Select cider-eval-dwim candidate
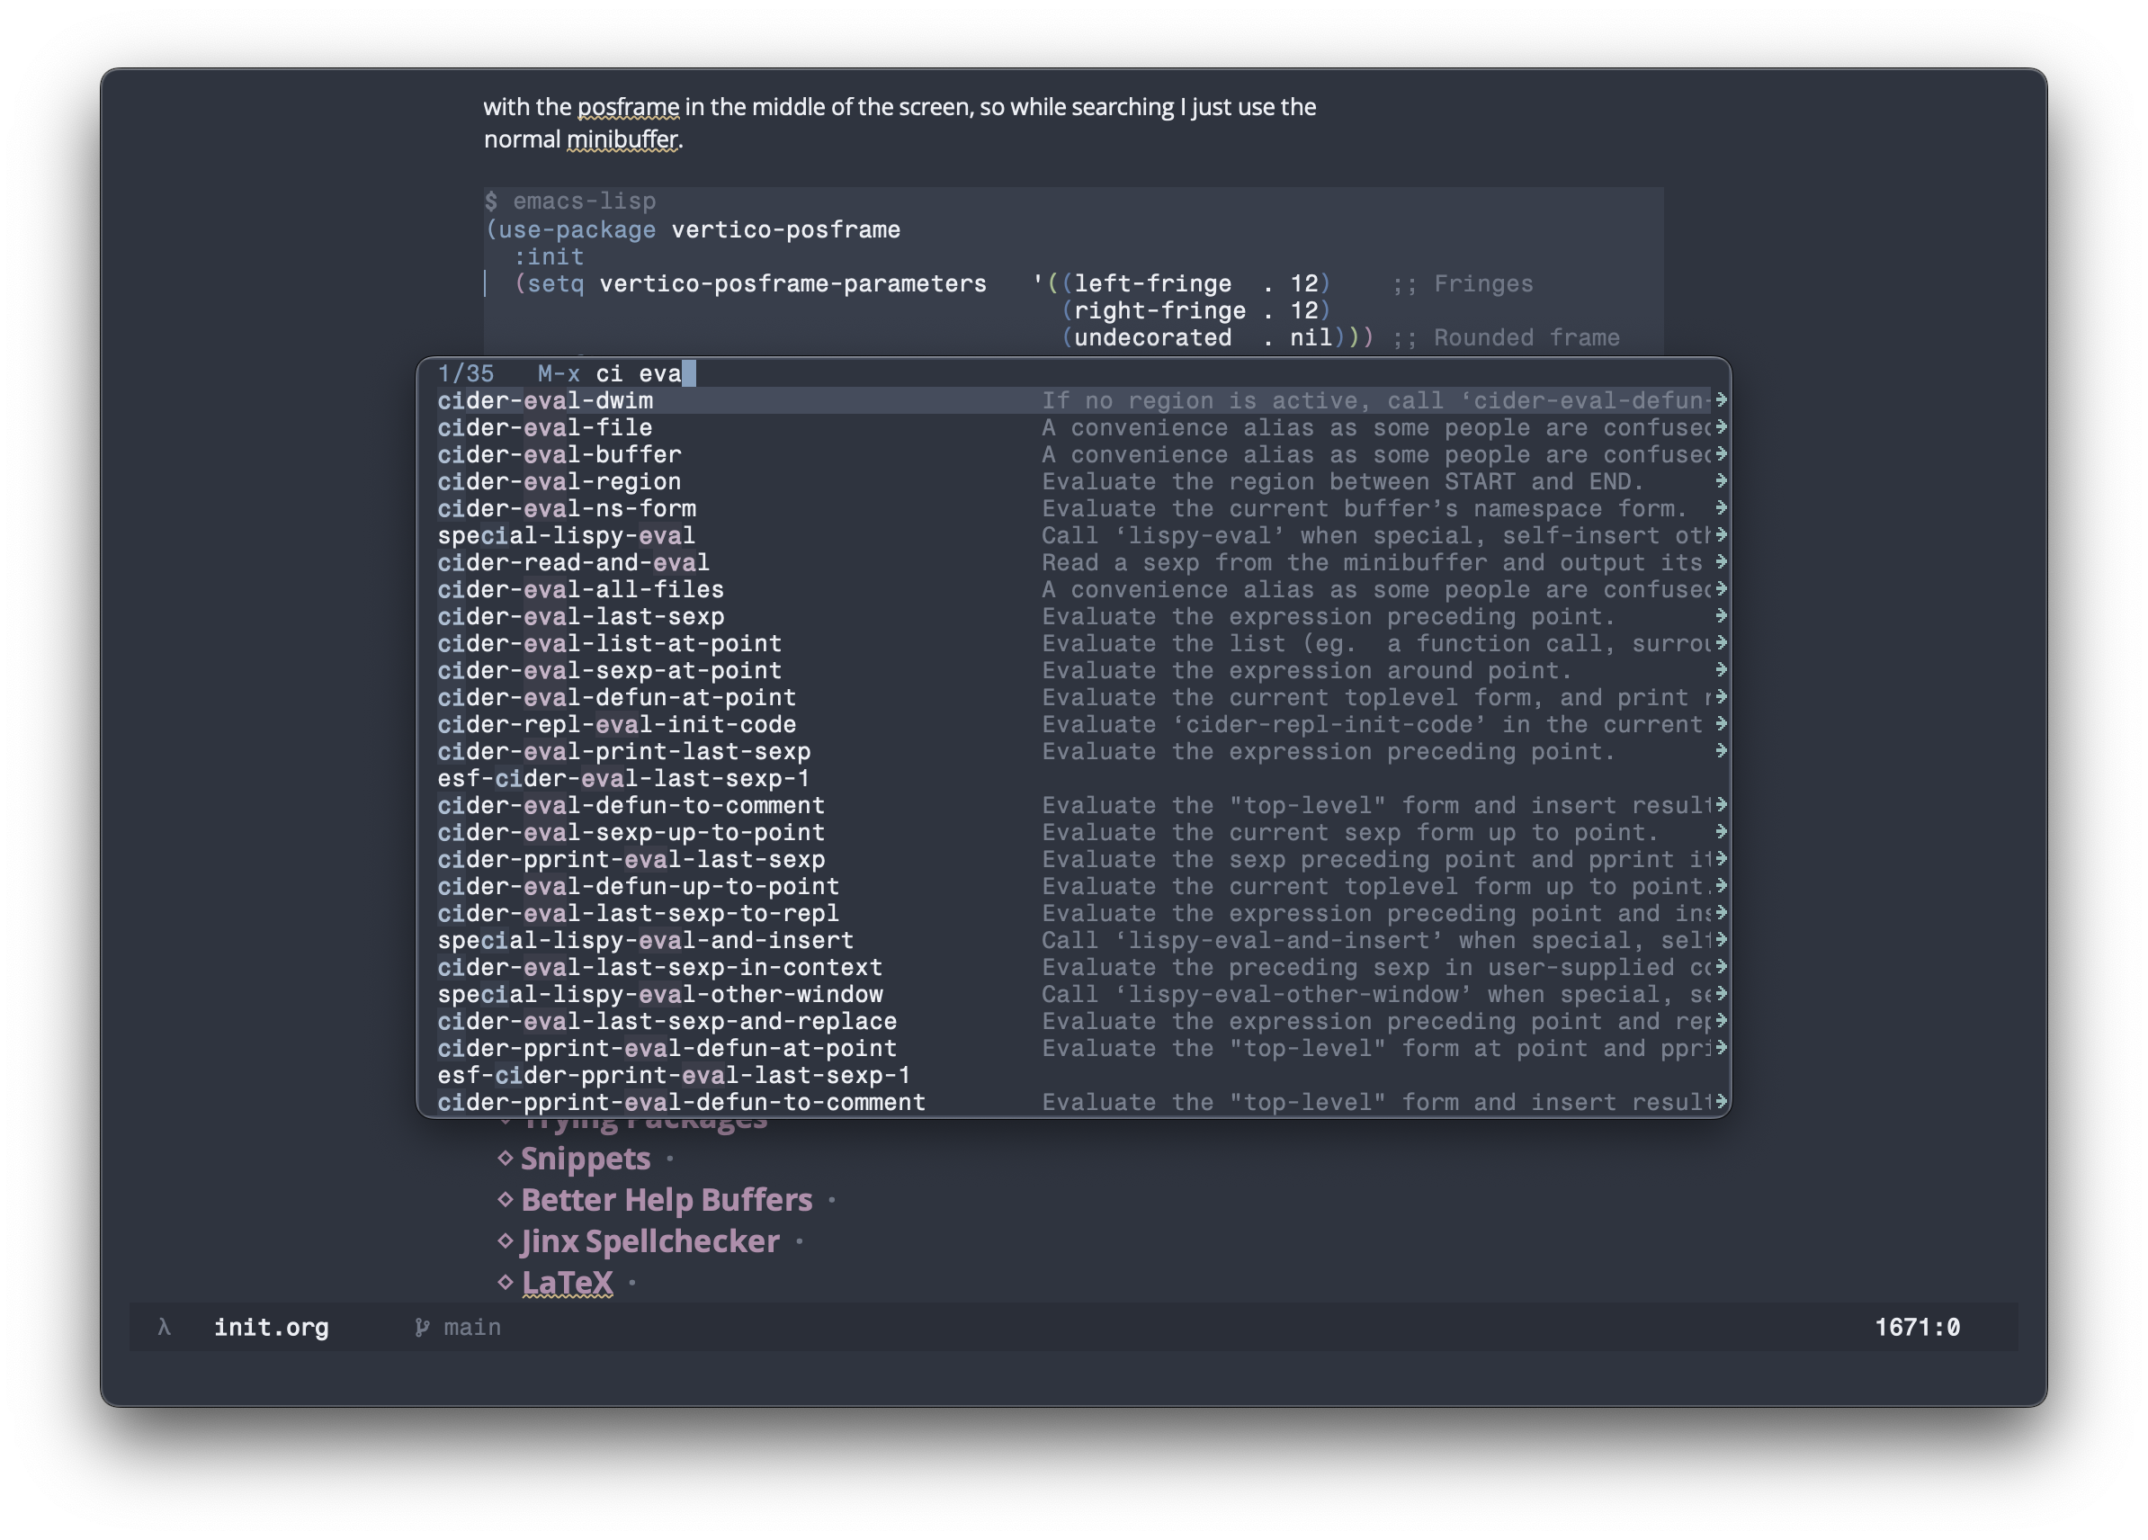Screen dimensions: 2148x1540 (x=1073, y=400)
